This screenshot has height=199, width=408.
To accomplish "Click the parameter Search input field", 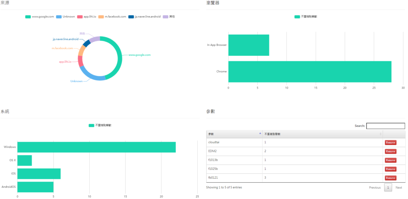I will (385, 126).
